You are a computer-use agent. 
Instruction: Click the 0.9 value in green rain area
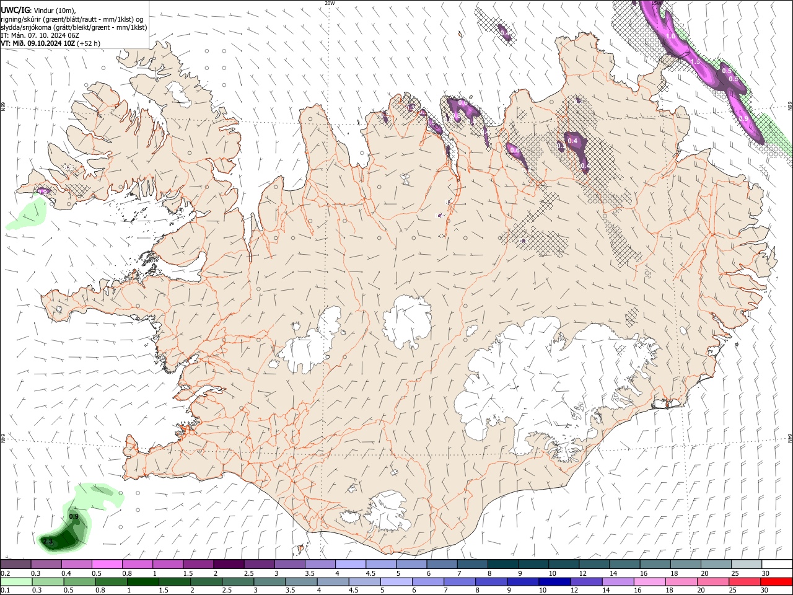(x=74, y=516)
